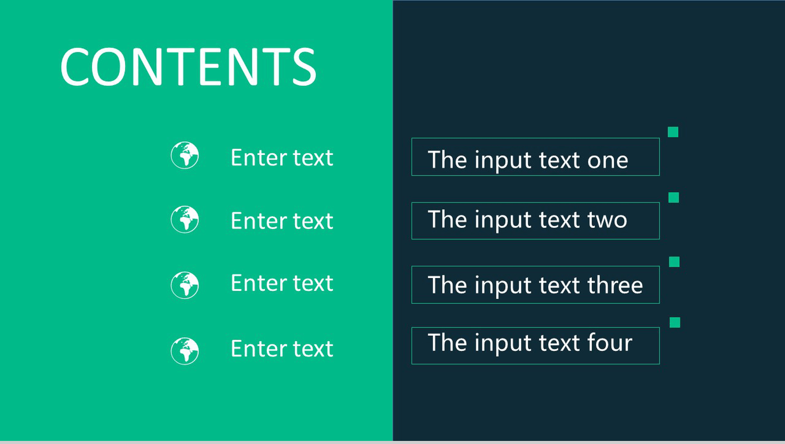785x444 pixels.
Task: Select the globe icon in the second row
Action: pos(185,220)
